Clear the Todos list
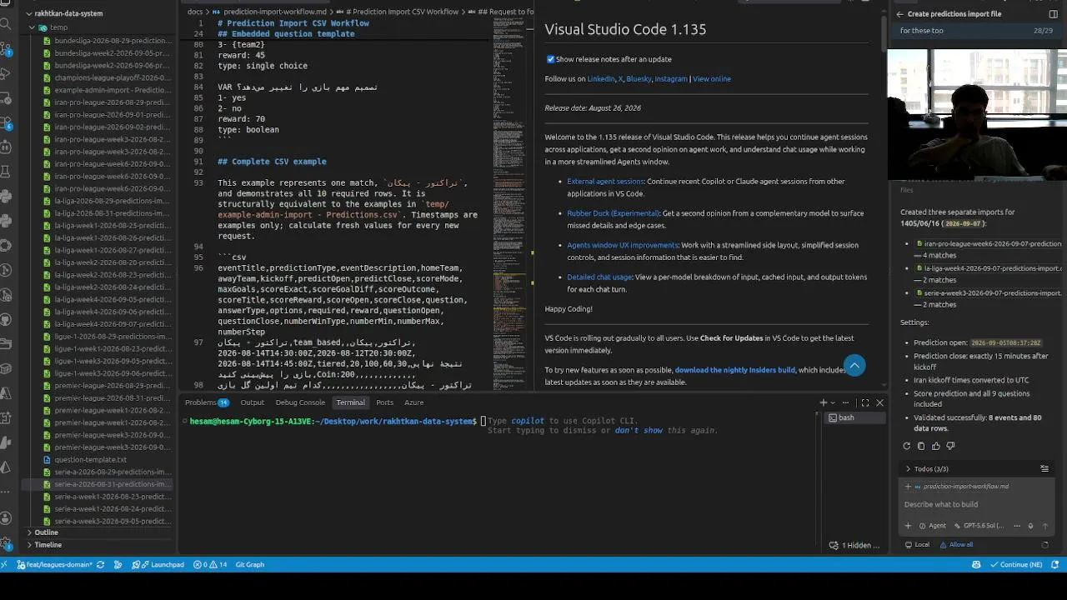The image size is (1067, 600). [x=1044, y=469]
